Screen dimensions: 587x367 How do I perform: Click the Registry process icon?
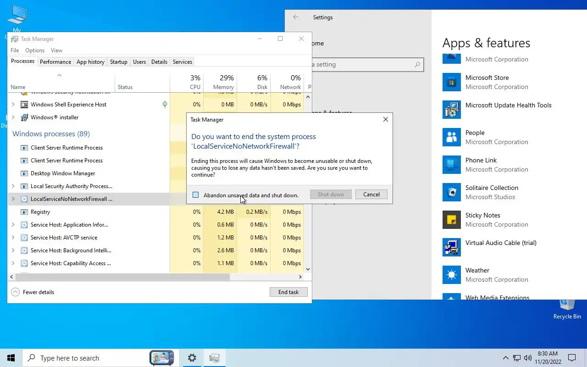24,212
